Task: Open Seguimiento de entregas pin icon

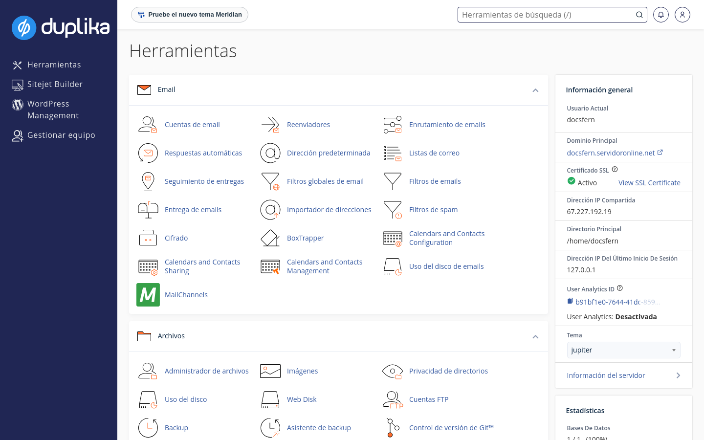Action: pos(148,181)
